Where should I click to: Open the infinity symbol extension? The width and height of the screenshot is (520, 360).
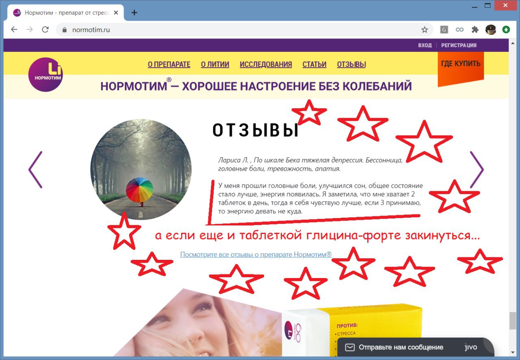[x=459, y=30]
